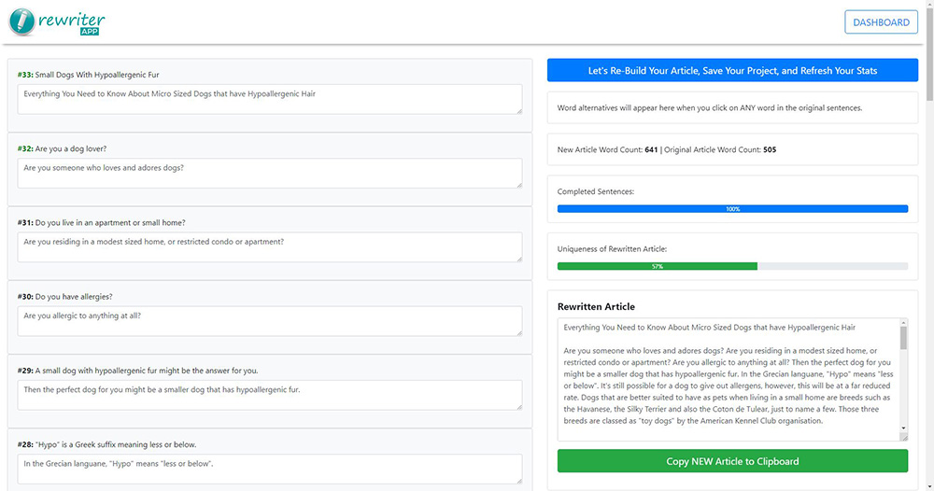Click the sentence #33 rewrite text field

pos(269,100)
